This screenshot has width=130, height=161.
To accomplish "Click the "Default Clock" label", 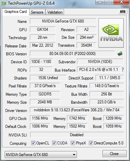I will 16,127.
